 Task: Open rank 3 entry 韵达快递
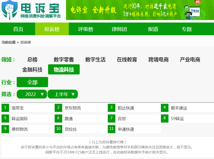pos(126,108)
